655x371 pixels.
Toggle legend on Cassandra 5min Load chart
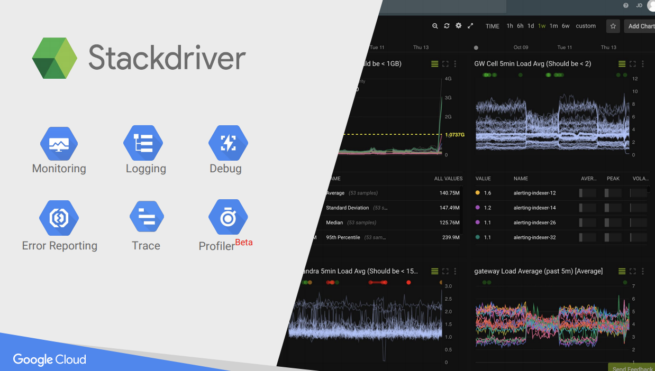pyautogui.click(x=434, y=271)
